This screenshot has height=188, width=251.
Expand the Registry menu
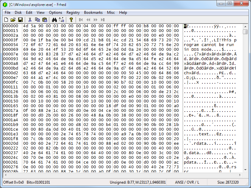73,13
